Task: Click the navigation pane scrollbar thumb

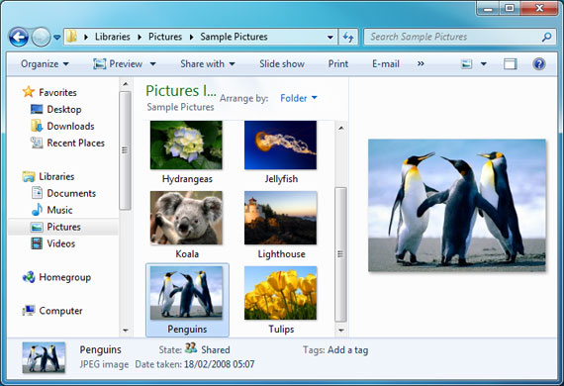Action: 125,150
